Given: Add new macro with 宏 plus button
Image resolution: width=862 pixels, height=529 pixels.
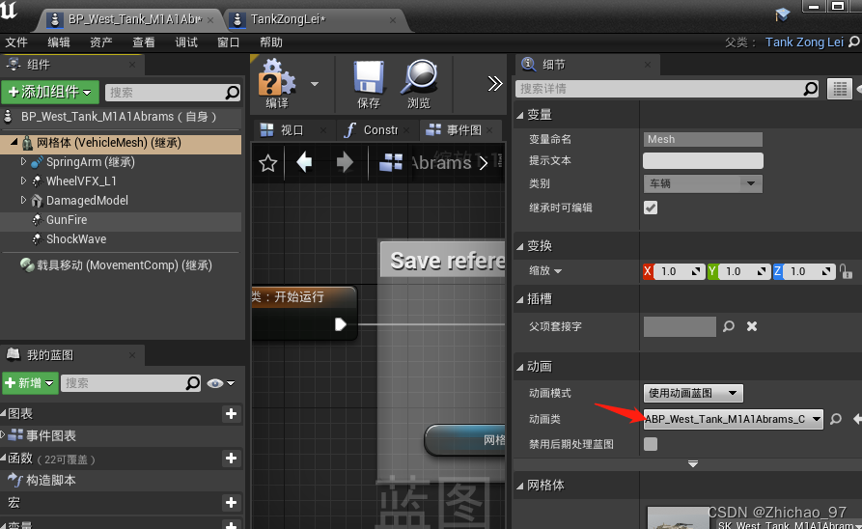Looking at the screenshot, I should pos(231,503).
